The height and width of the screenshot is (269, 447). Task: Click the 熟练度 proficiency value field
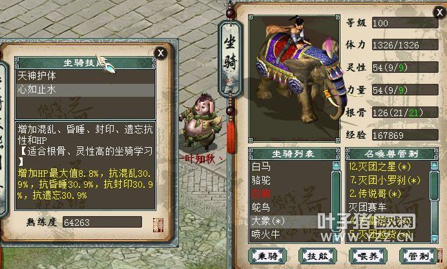tap(102, 223)
